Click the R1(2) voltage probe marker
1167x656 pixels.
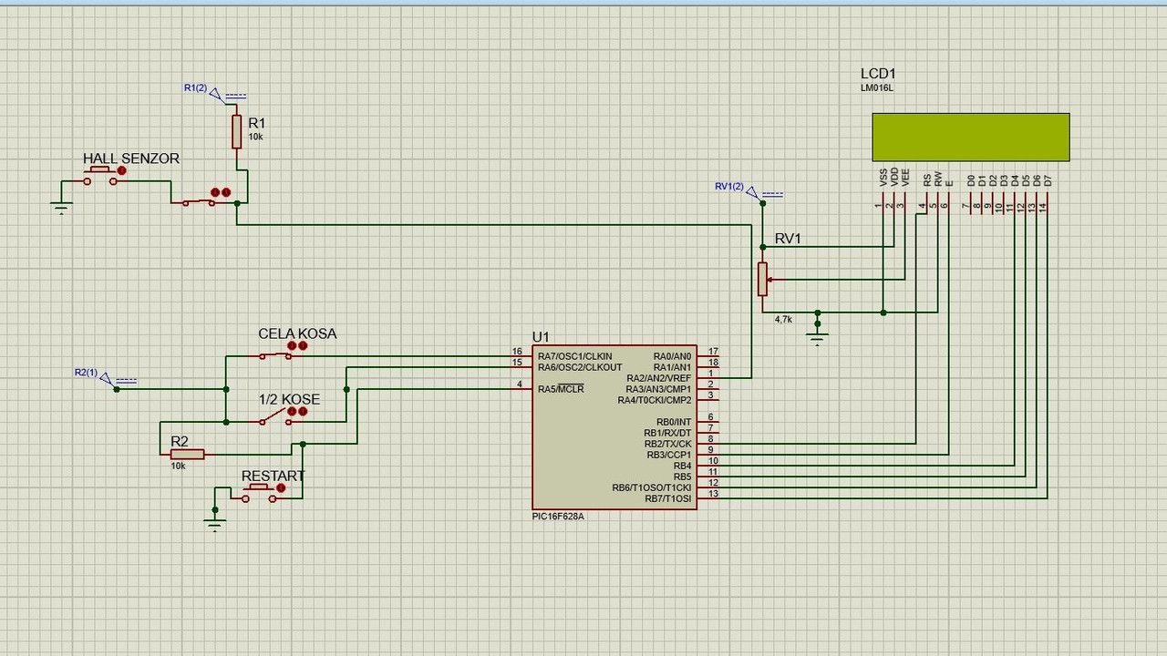tap(216, 92)
